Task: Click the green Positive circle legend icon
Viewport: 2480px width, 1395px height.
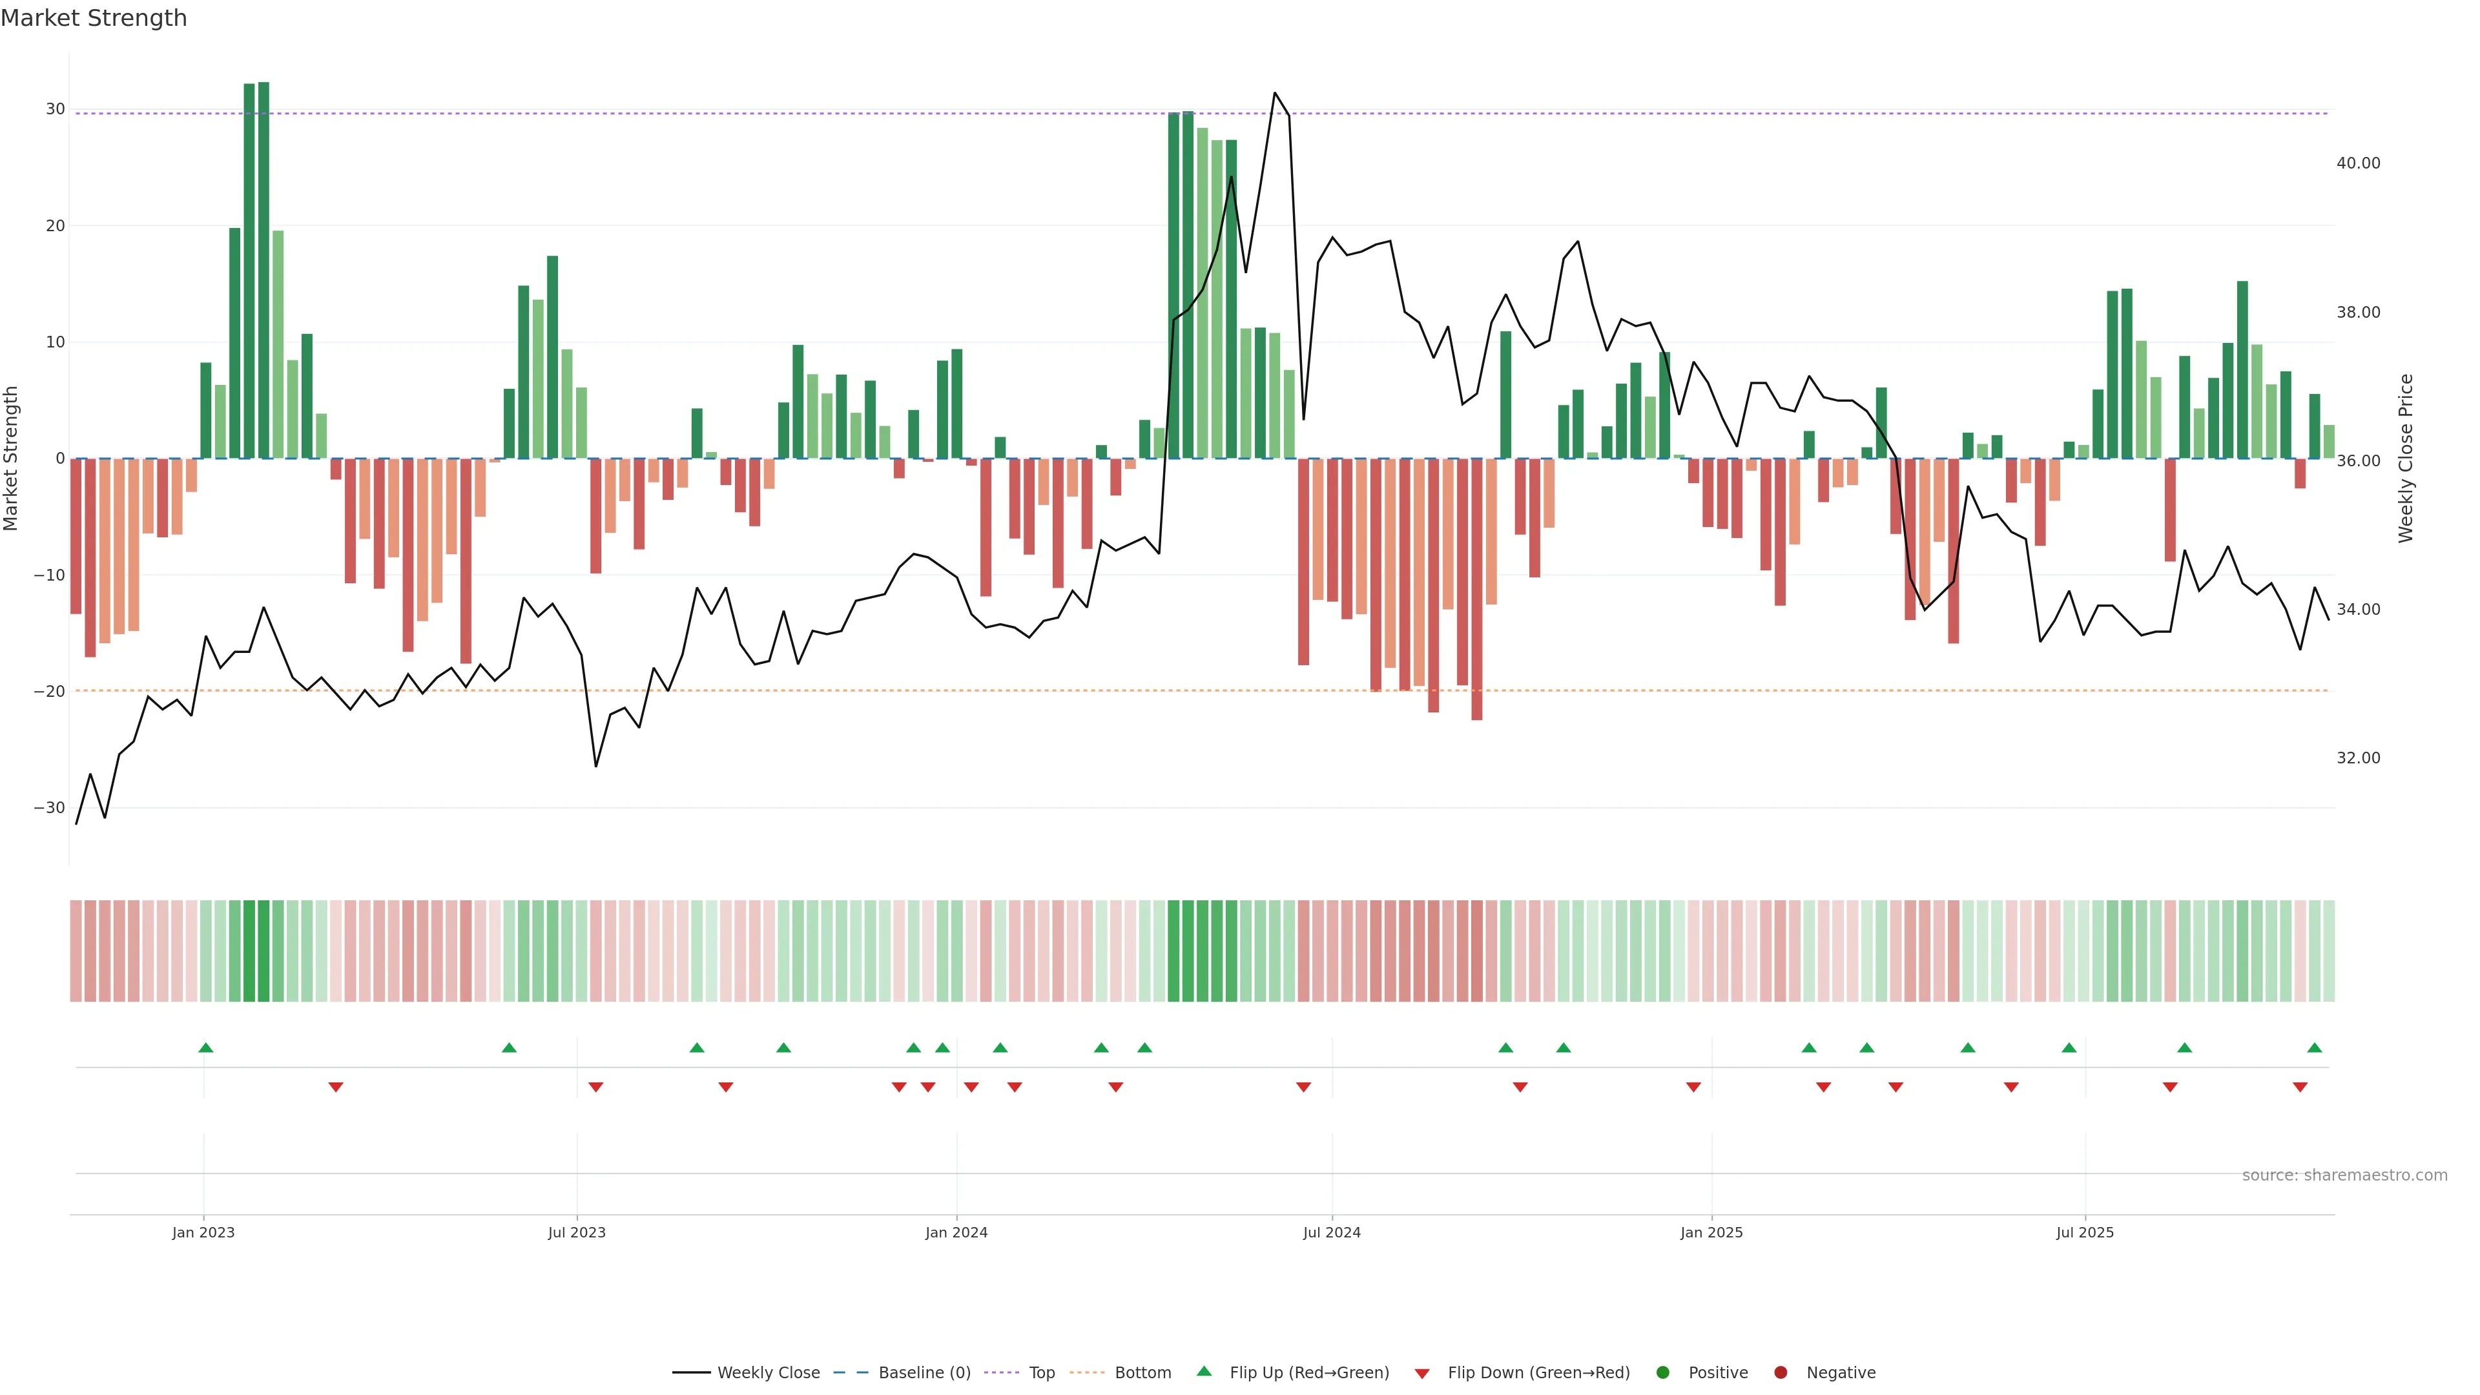Action: pos(1662,1373)
